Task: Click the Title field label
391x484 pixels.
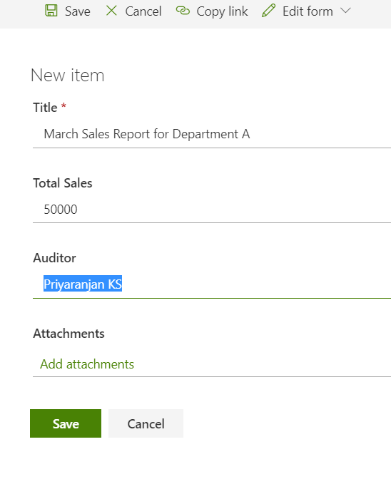Action: click(45, 108)
